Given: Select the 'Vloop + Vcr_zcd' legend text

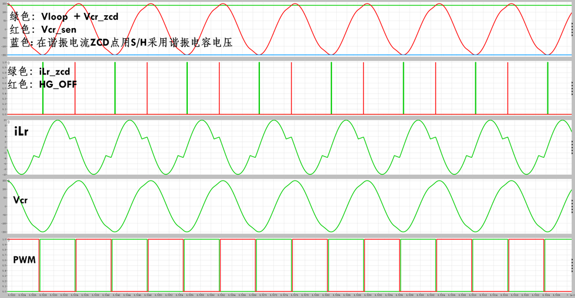Looking at the screenshot, I should pos(80,16).
